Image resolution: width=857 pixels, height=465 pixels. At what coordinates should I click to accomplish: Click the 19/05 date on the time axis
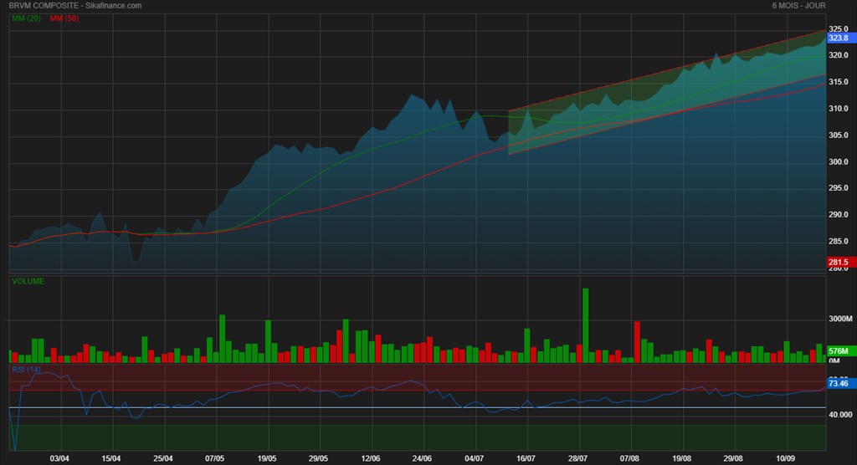point(267,458)
